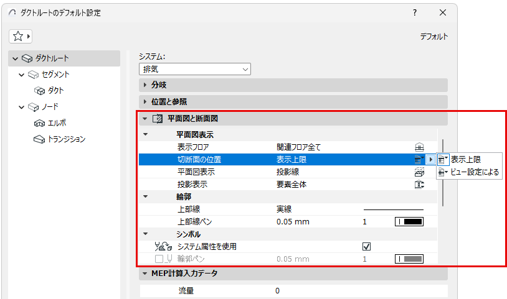Open the システム dropdown showing 排気

click(x=195, y=69)
